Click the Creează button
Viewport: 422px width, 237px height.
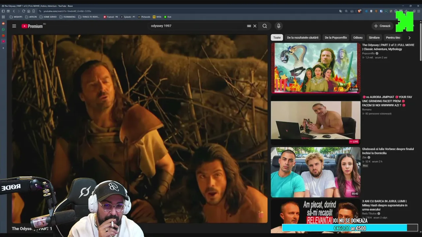[x=382, y=26]
